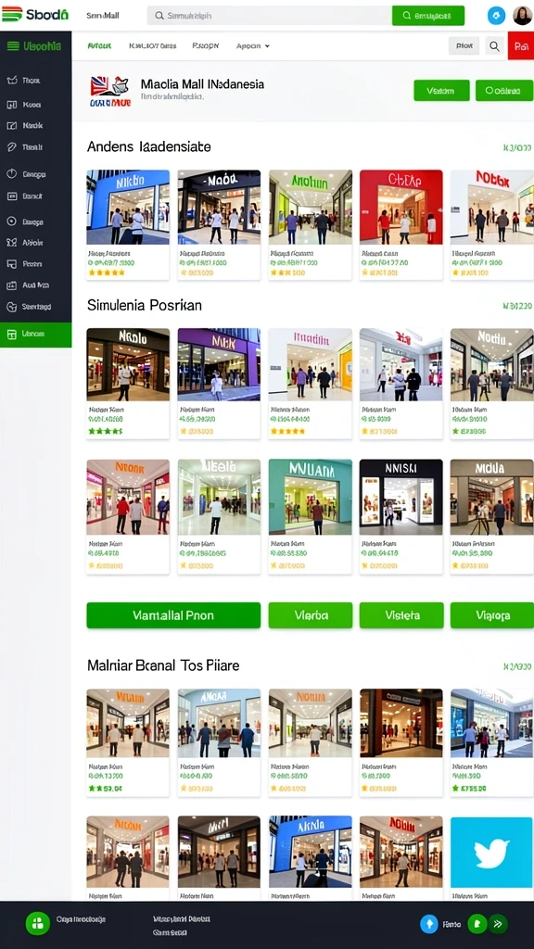Click the red button in the navigation bar

pyautogui.click(x=521, y=46)
